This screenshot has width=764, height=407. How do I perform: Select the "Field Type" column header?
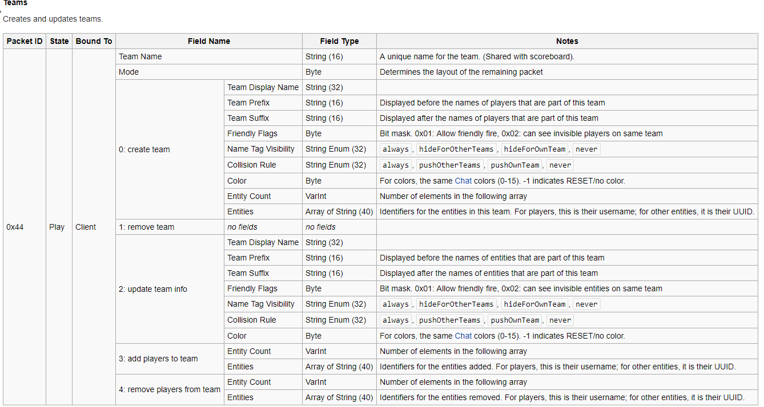[x=339, y=41]
